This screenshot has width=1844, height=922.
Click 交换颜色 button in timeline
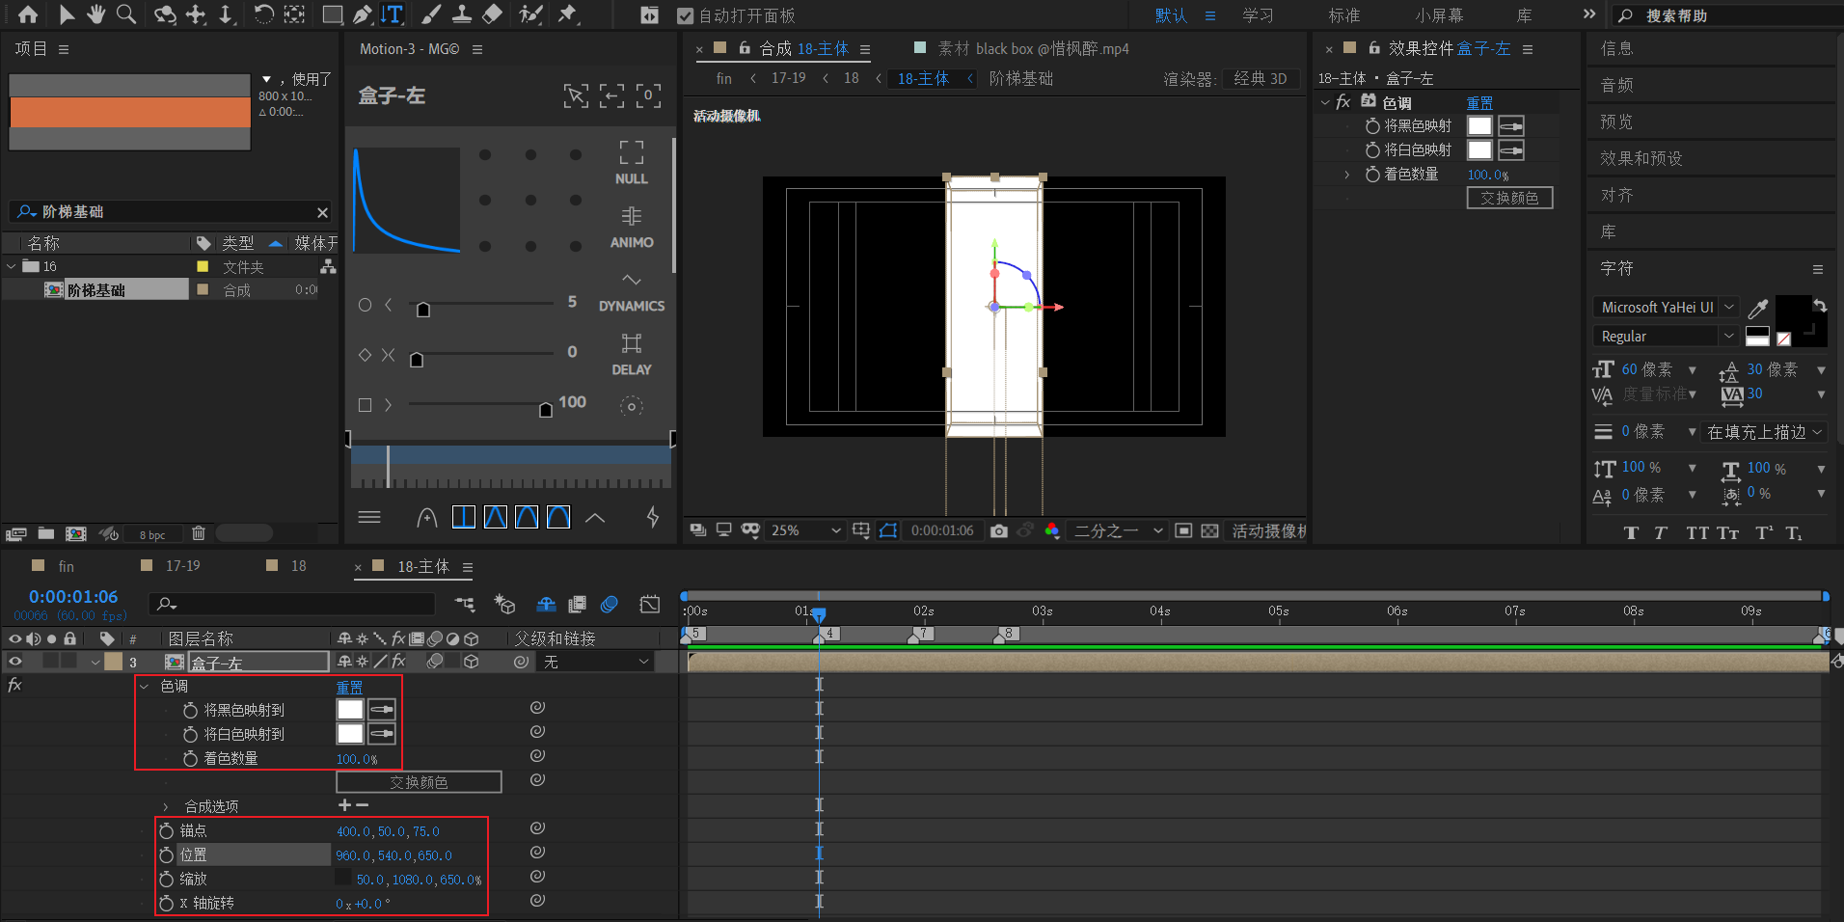[x=419, y=782]
